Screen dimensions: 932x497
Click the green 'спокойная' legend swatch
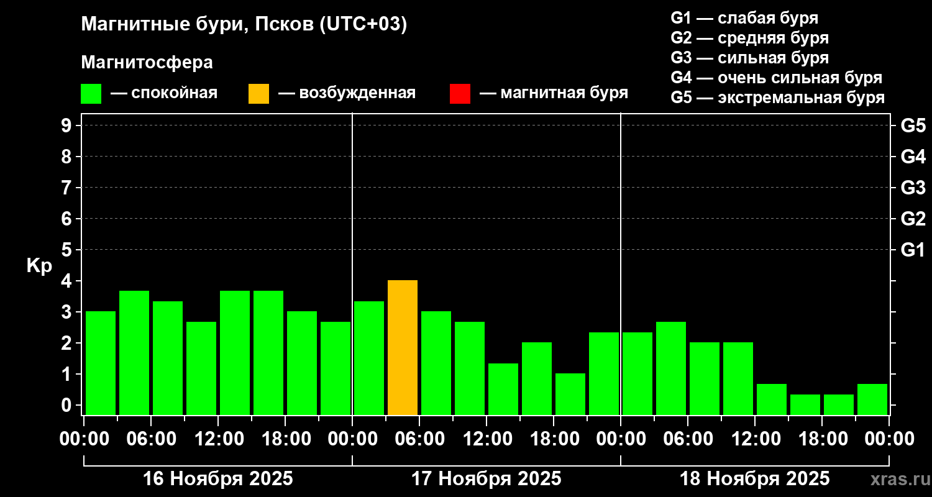tap(91, 94)
